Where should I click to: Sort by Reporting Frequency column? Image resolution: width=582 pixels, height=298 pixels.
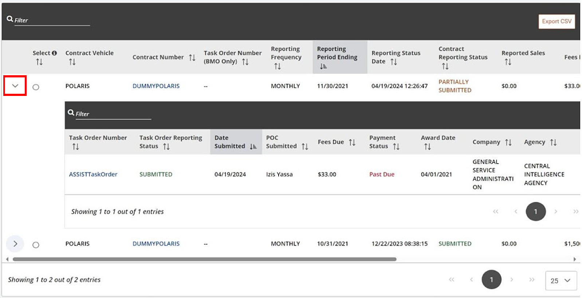click(x=278, y=66)
